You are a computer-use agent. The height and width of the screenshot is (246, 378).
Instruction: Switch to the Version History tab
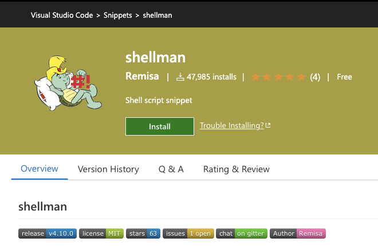(x=108, y=169)
